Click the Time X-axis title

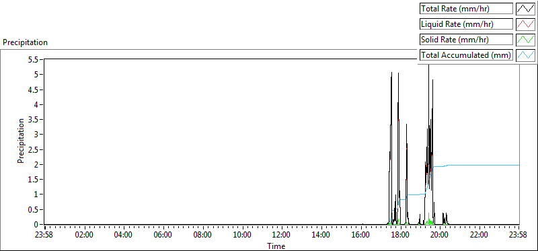276,246
